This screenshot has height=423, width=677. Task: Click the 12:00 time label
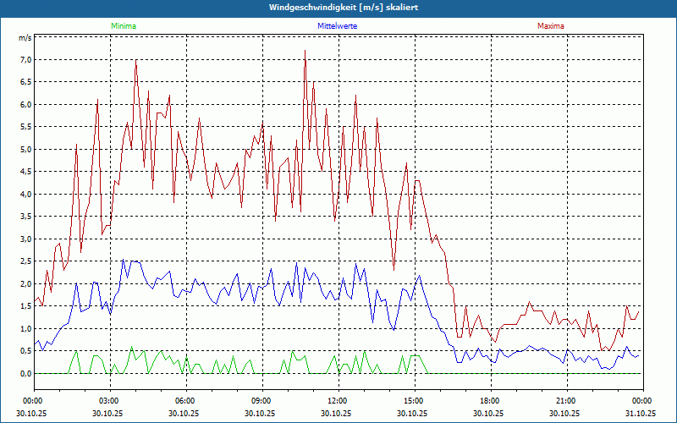tap(338, 401)
